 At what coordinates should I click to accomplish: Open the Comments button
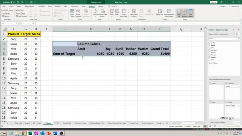click(x=234, y=6)
